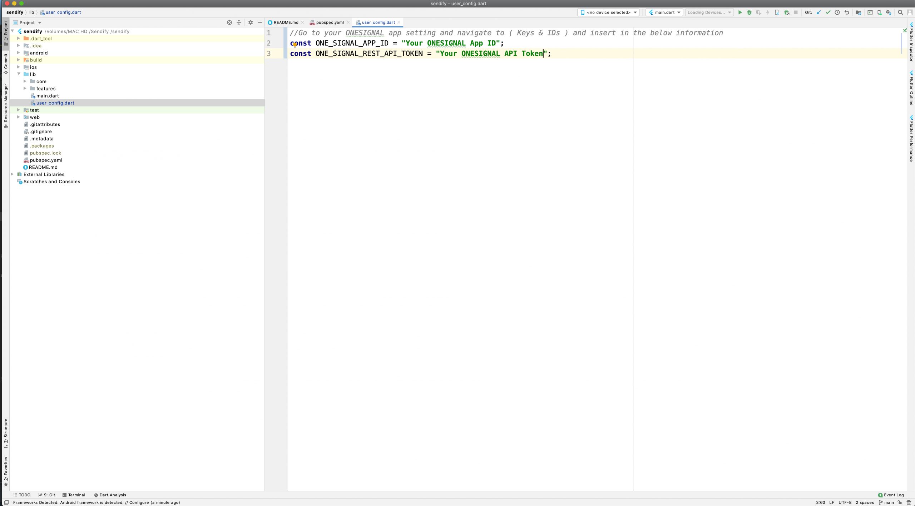Screen dimensions: 915x506
Task: Open Git history clock icon
Action: pyautogui.click(x=837, y=13)
